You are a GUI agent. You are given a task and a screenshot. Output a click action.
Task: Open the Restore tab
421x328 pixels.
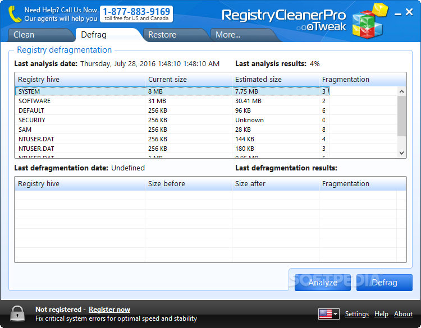click(175, 35)
